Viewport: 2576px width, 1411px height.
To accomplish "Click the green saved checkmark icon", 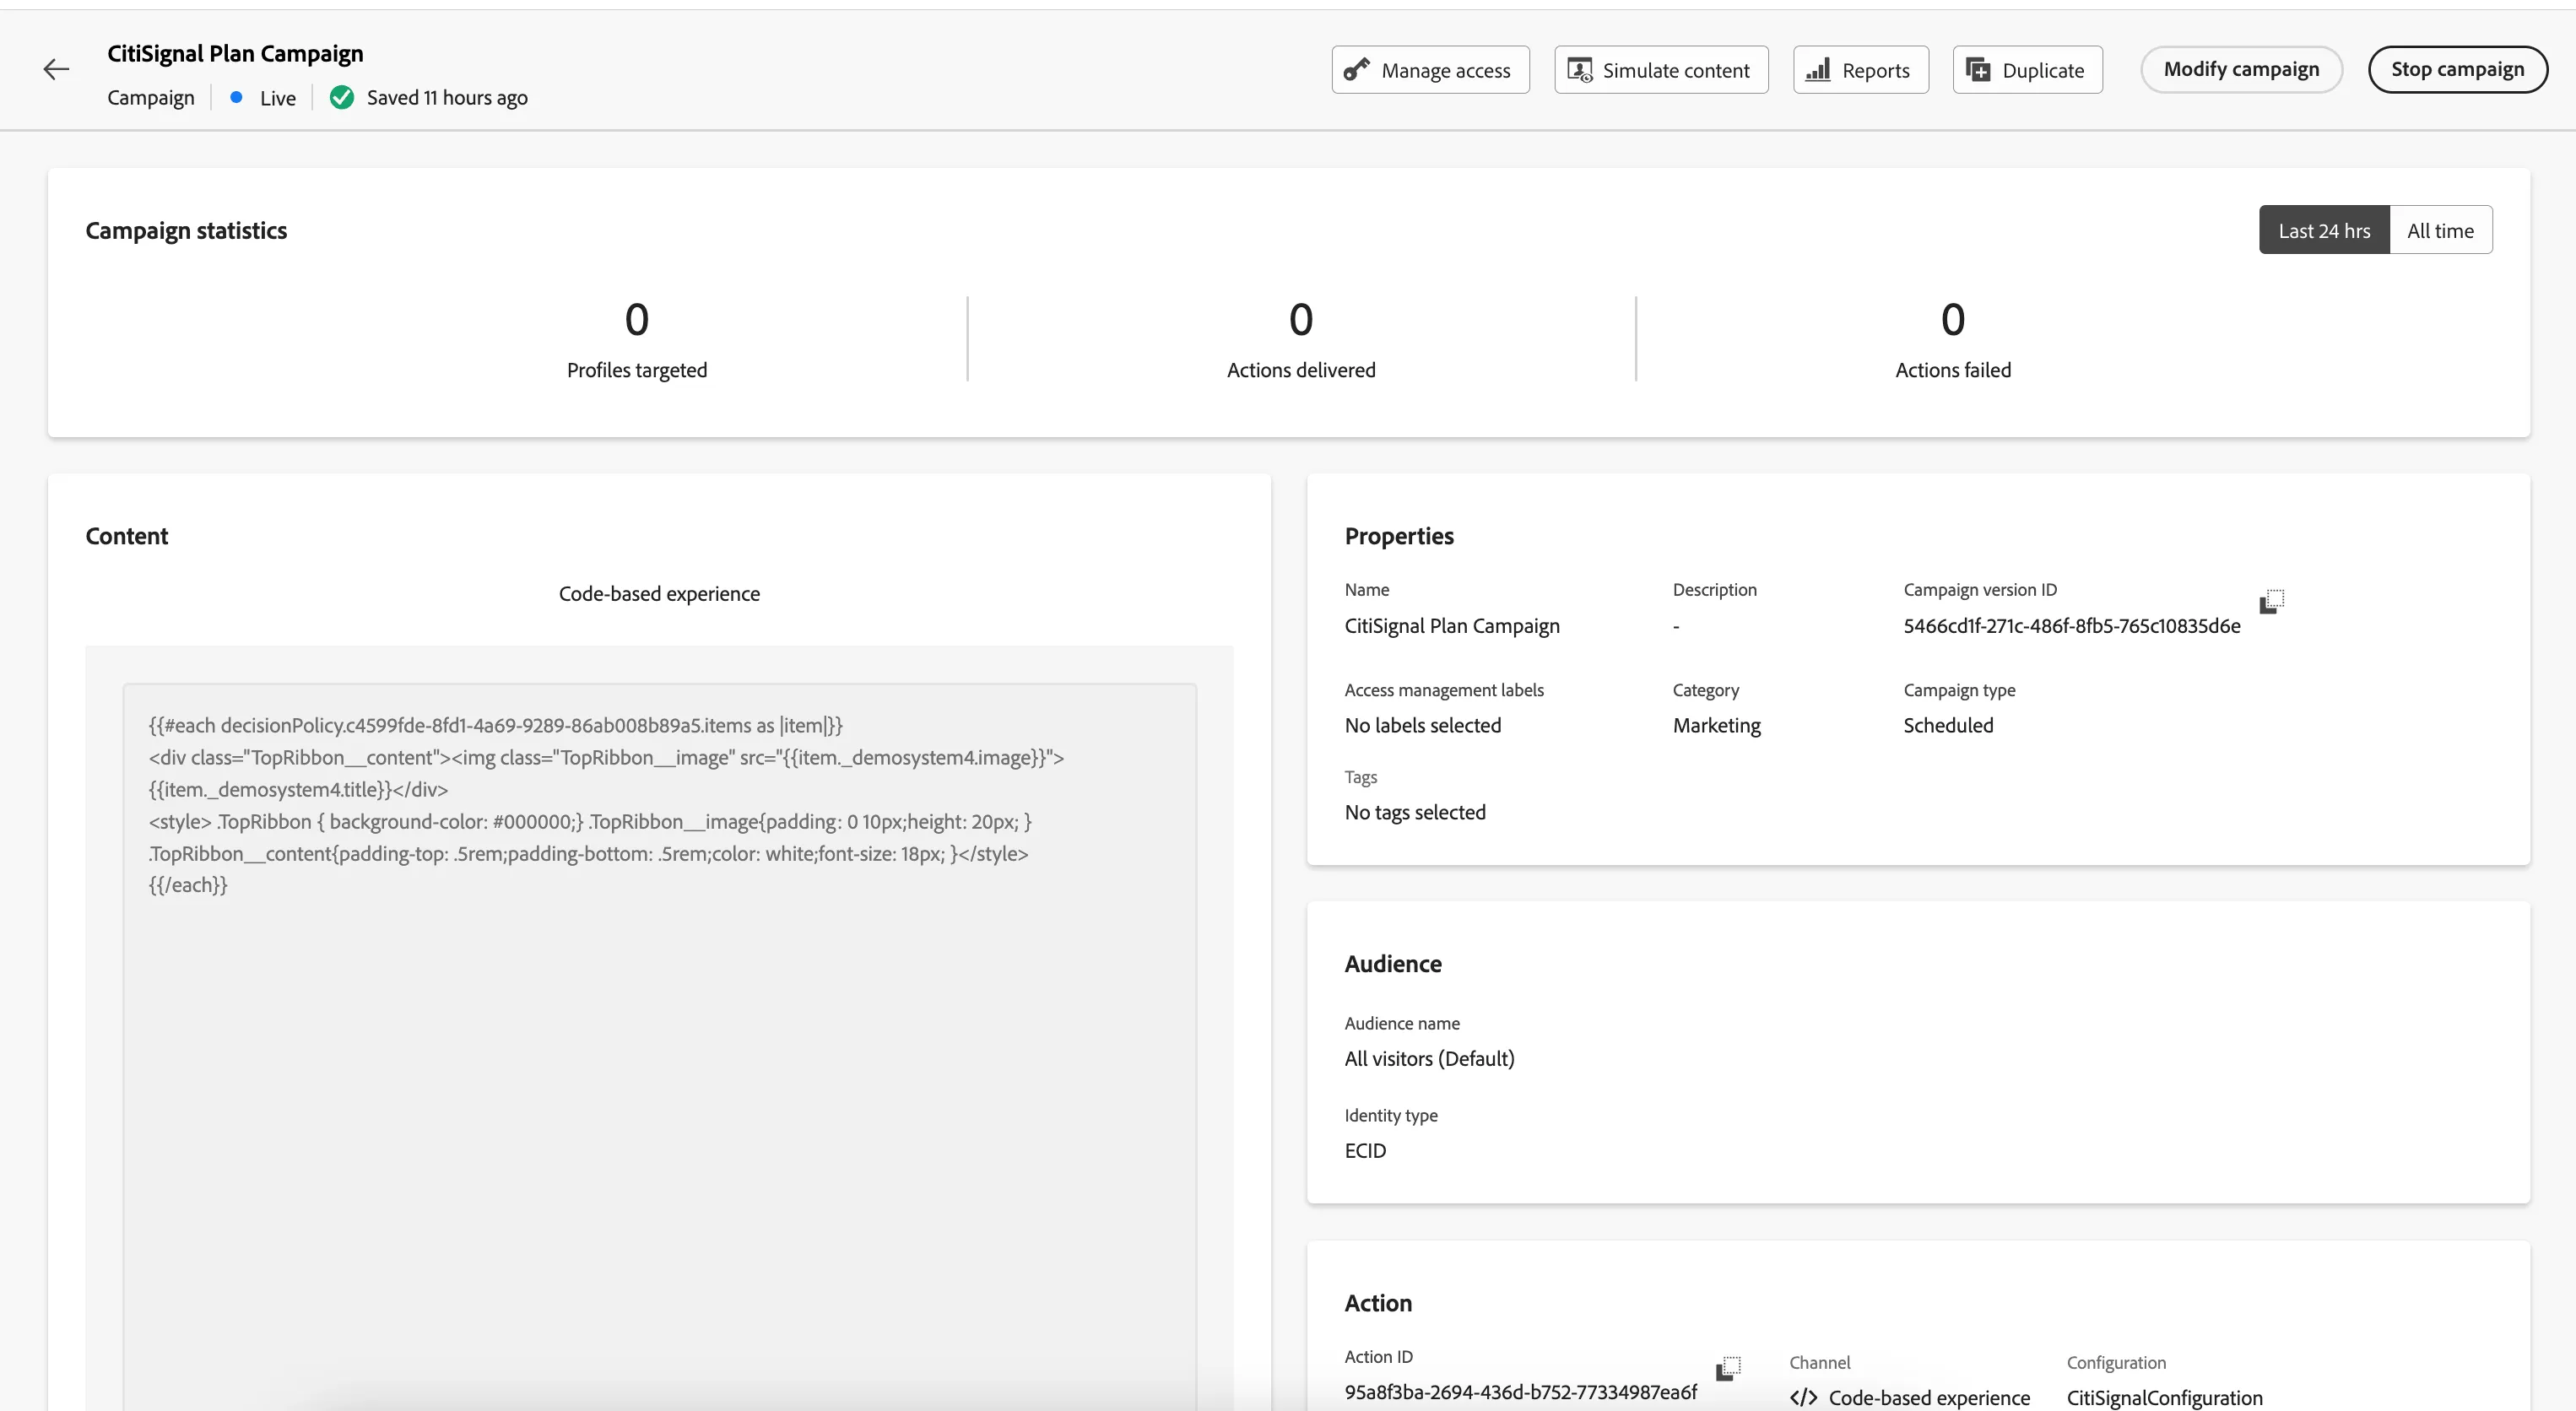I will pos(342,97).
